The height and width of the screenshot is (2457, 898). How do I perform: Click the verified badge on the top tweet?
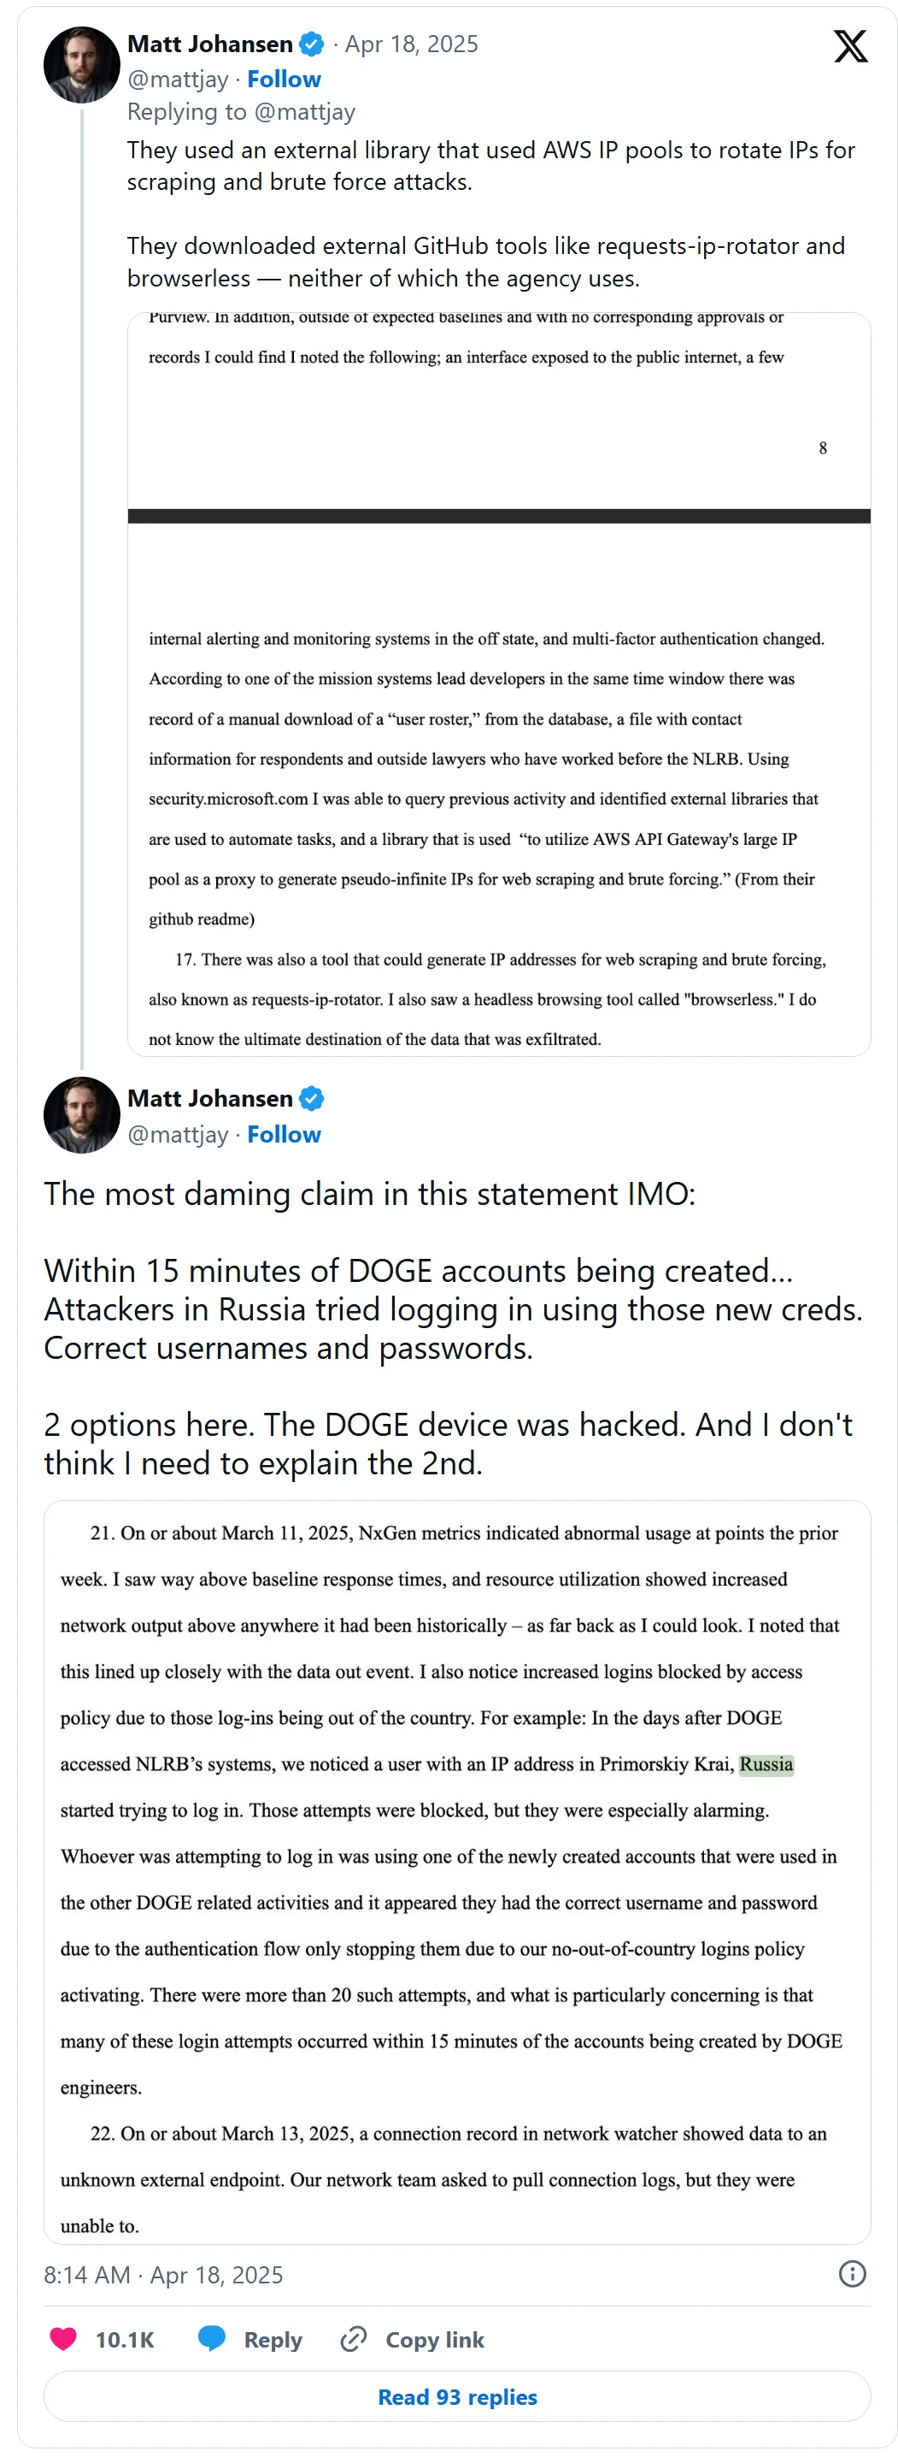pyautogui.click(x=312, y=44)
